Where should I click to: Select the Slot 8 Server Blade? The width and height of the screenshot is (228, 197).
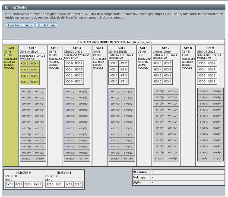188,106
